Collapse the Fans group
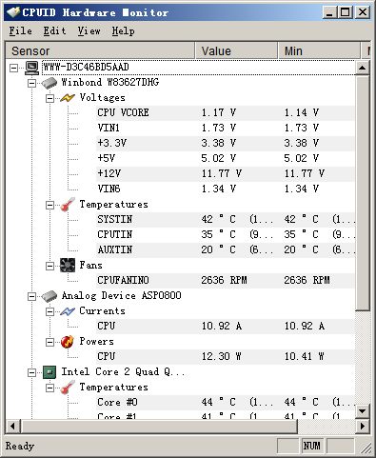 tap(49, 266)
